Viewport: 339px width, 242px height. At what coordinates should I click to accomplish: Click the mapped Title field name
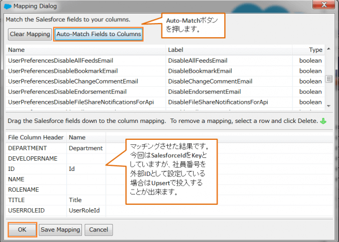tap(75, 200)
